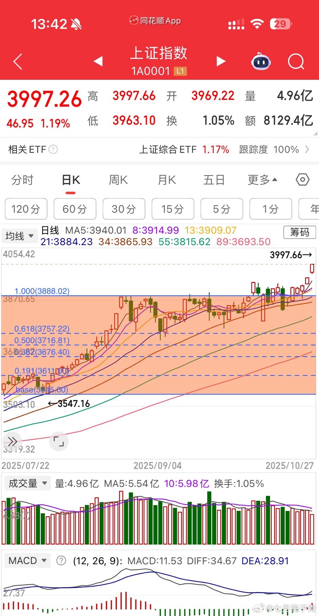The height and width of the screenshot is (616, 319).
Task: Tap the cellular signal bars icon
Action: (x=236, y=24)
